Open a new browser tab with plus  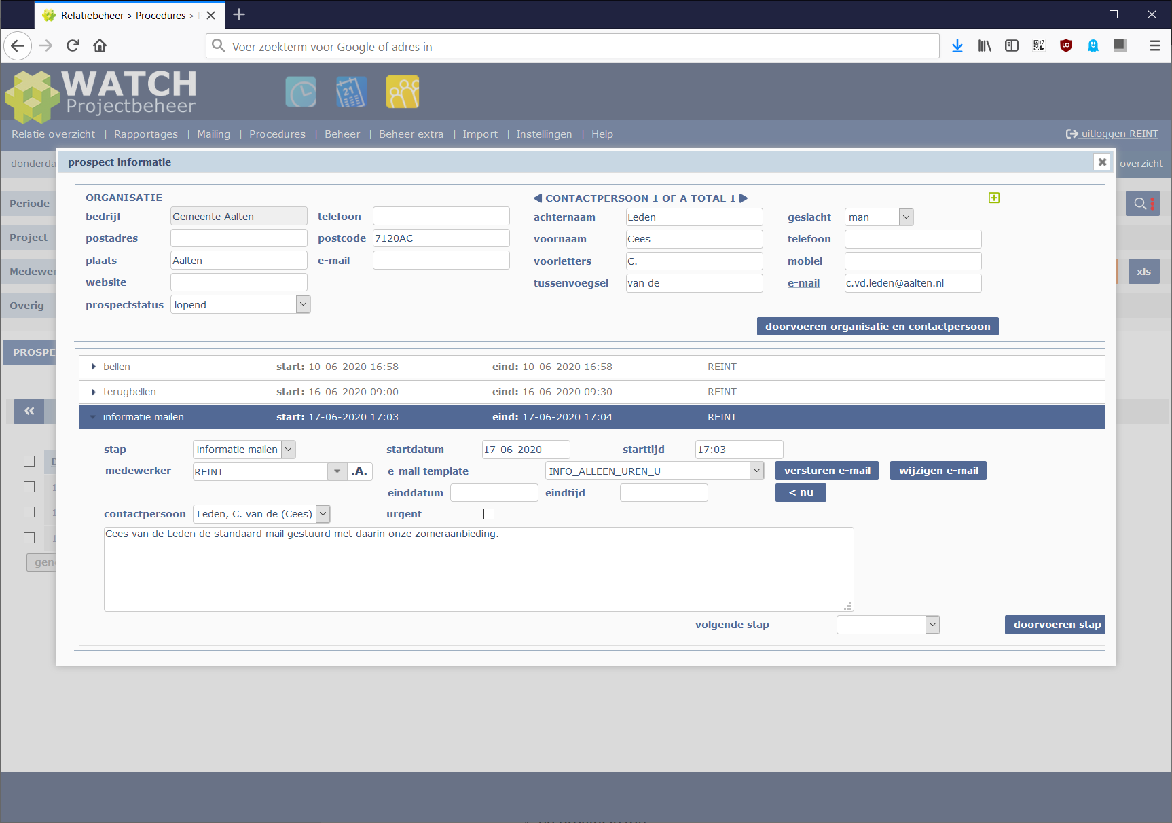pos(239,14)
